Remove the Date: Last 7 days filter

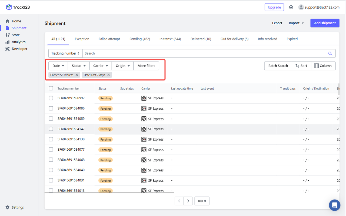[108, 75]
